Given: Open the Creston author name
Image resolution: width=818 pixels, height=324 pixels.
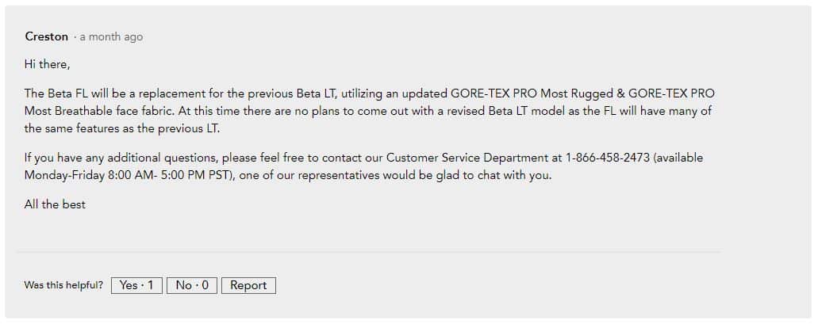Looking at the screenshot, I should tap(47, 36).
